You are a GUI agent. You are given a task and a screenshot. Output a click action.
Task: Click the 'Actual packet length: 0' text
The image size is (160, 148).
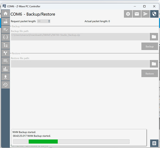click(x=97, y=21)
